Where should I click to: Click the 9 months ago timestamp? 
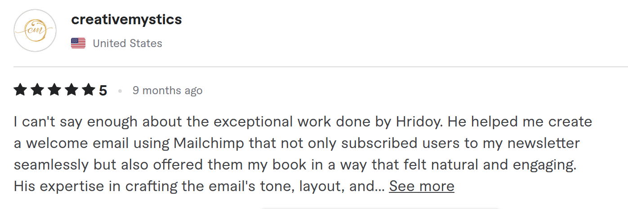[x=167, y=91]
